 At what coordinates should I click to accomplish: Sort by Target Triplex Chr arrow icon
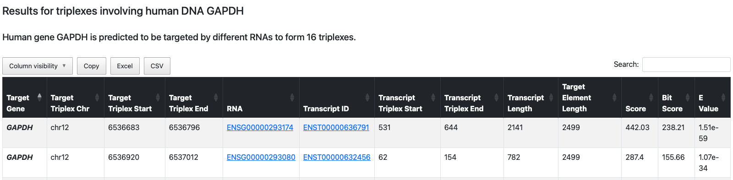tap(97, 97)
